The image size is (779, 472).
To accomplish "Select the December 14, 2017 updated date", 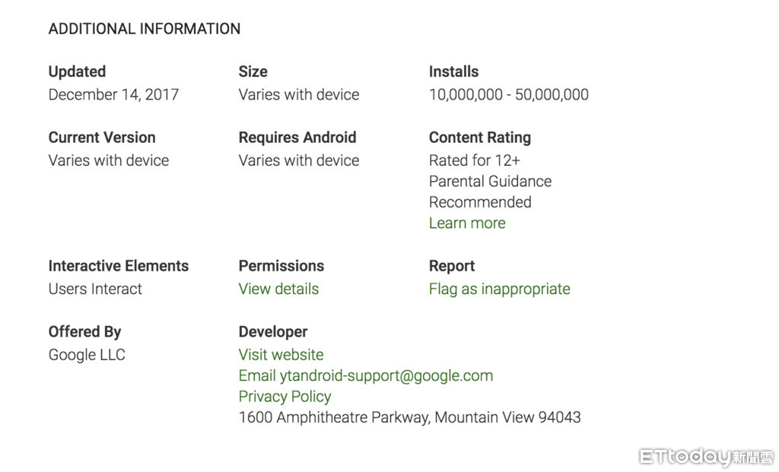I will [113, 95].
